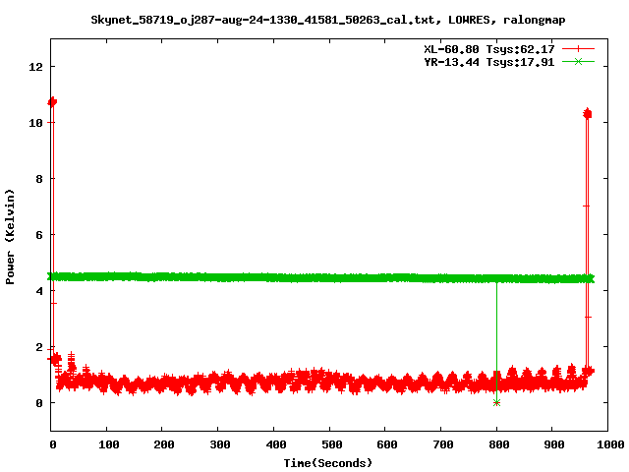This screenshot has width=629, height=472.
Task: Click the x-axis tick label 700
Action: pos(442,444)
